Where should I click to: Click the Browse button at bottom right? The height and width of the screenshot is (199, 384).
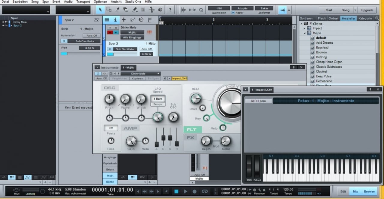point(369,192)
